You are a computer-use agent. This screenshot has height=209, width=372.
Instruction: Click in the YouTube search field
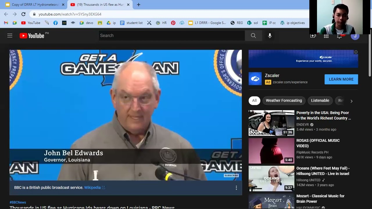click(171, 35)
